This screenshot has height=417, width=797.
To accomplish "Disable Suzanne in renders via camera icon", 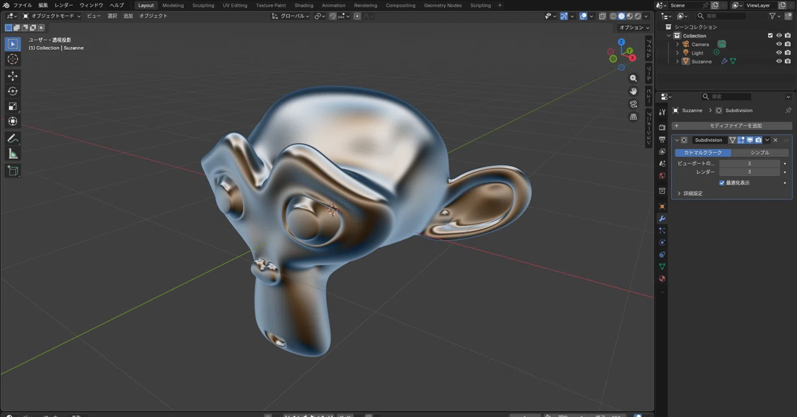I will tap(788, 62).
